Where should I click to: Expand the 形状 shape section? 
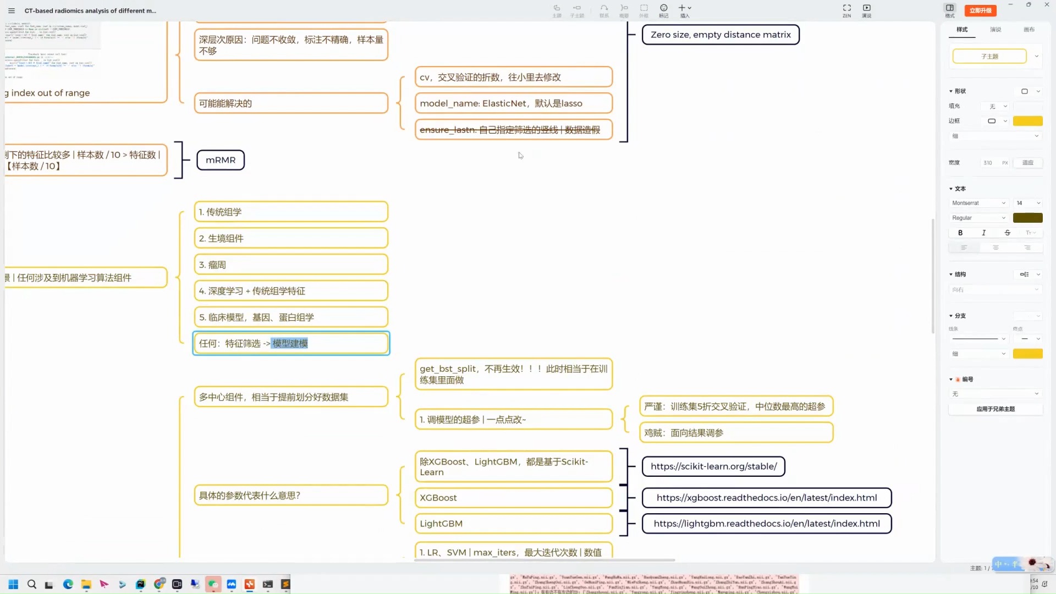(x=952, y=91)
